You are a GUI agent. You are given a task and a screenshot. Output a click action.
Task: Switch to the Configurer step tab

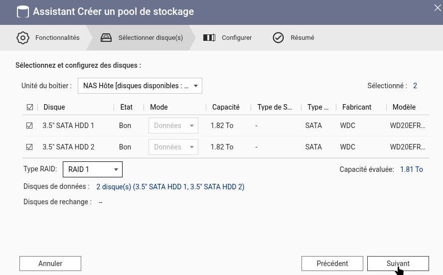point(237,38)
